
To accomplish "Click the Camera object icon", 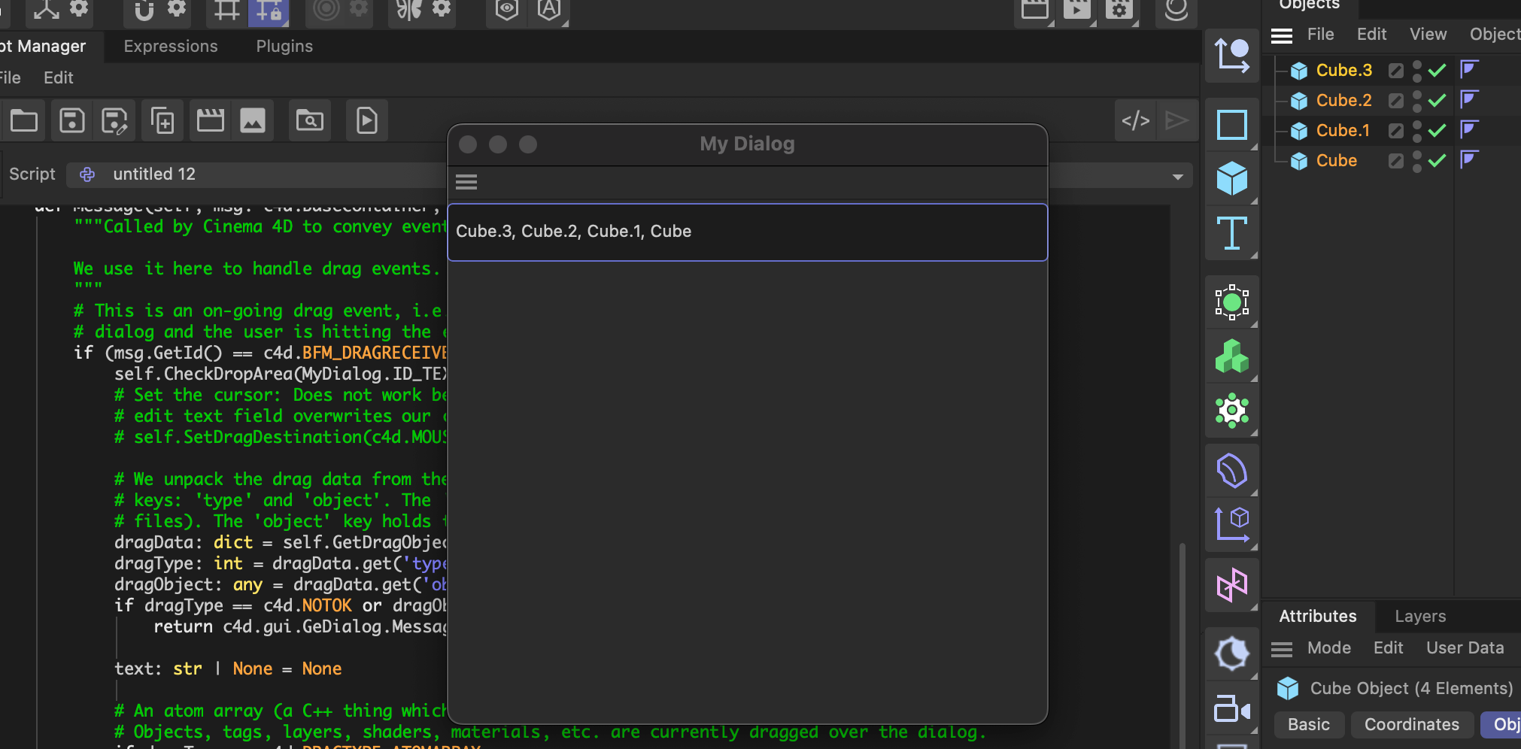I will tap(1232, 708).
